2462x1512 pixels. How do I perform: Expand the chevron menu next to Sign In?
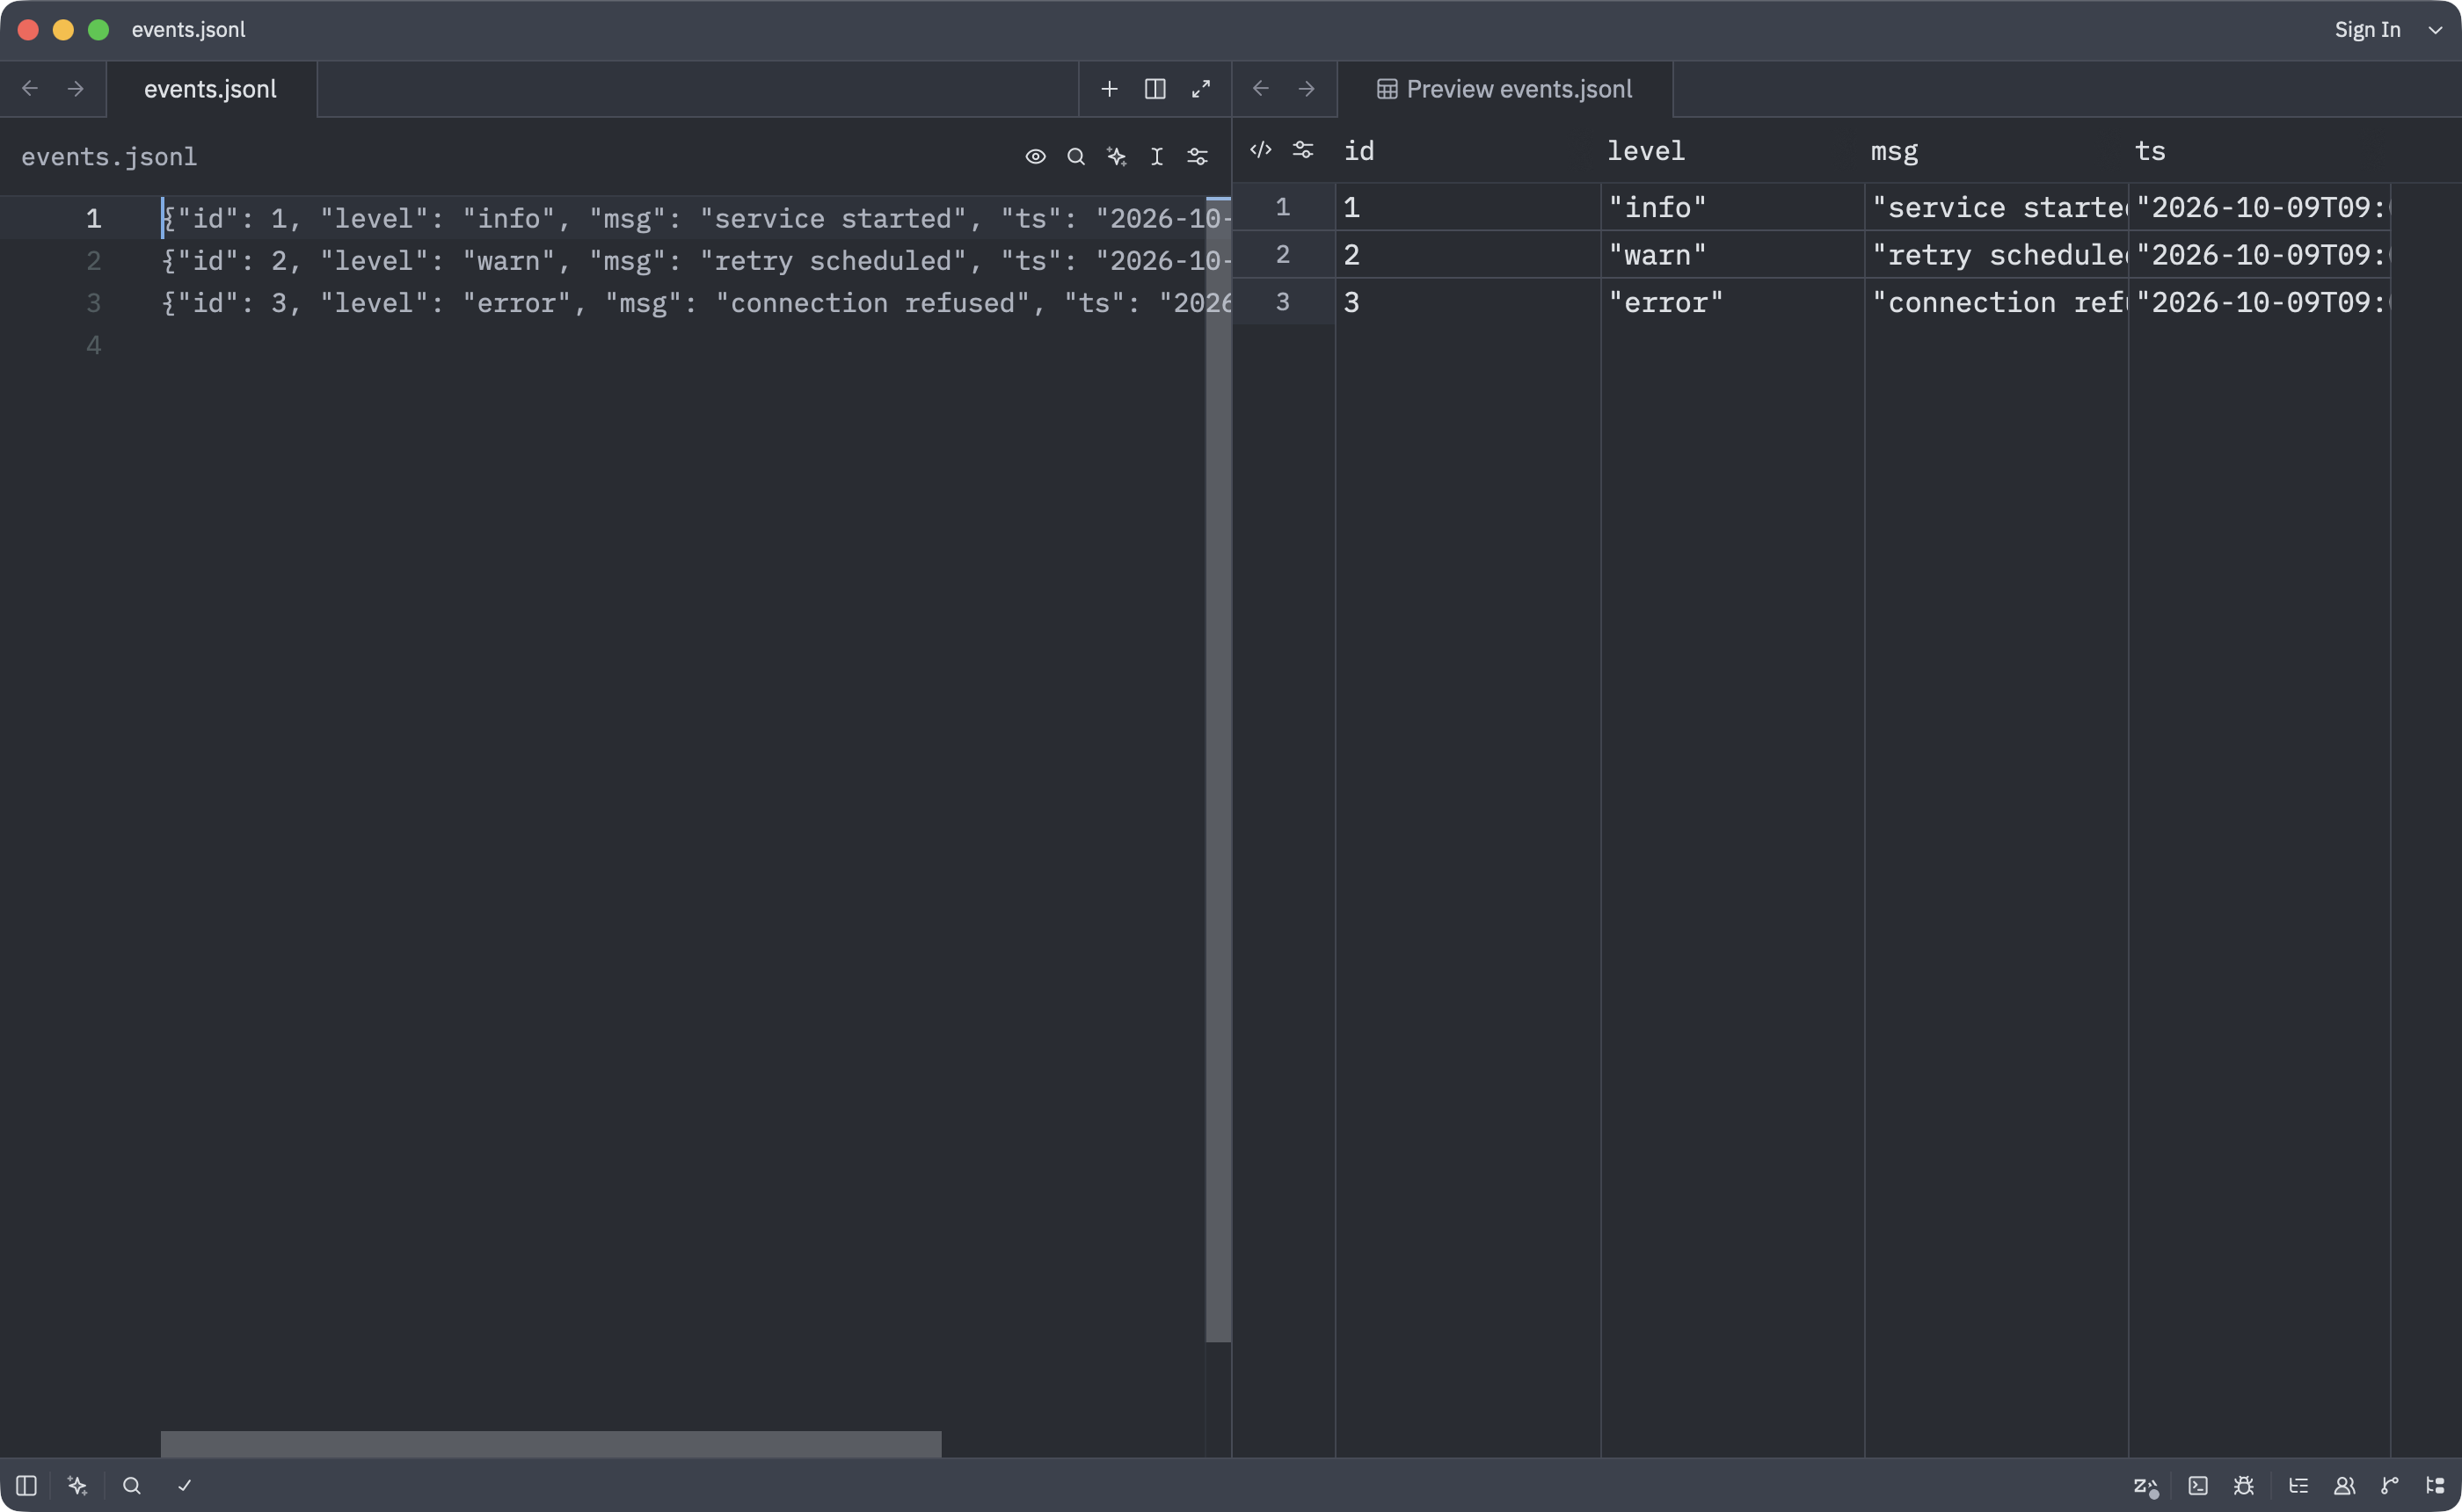[2435, 30]
